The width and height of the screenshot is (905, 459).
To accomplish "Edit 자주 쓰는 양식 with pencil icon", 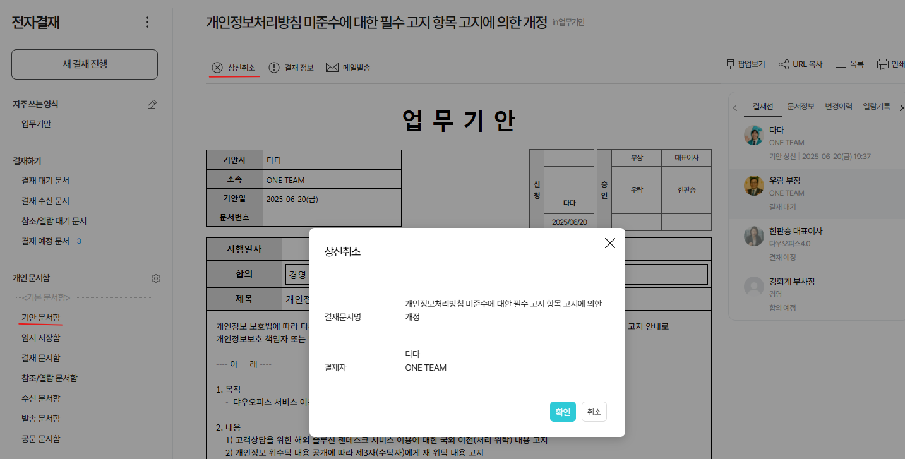I will click(152, 104).
